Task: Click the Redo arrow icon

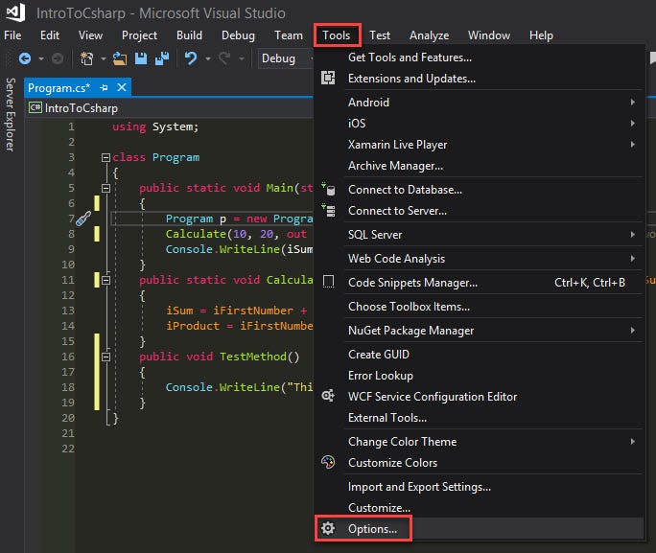Action: point(224,58)
